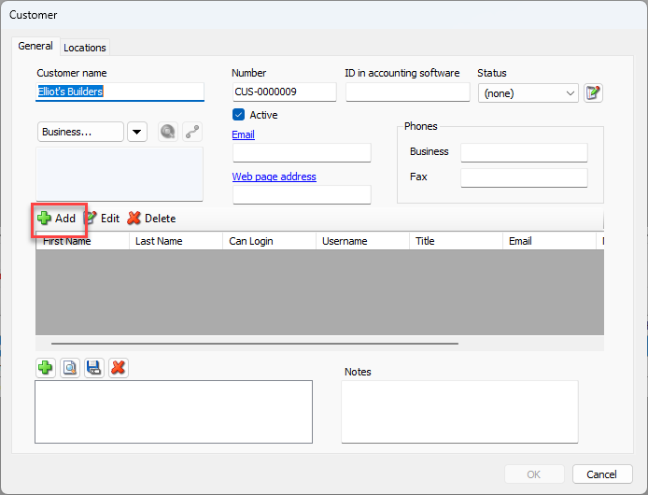The width and height of the screenshot is (648, 495).
Task: Click Edit in contacts toolbar
Action: [102, 218]
